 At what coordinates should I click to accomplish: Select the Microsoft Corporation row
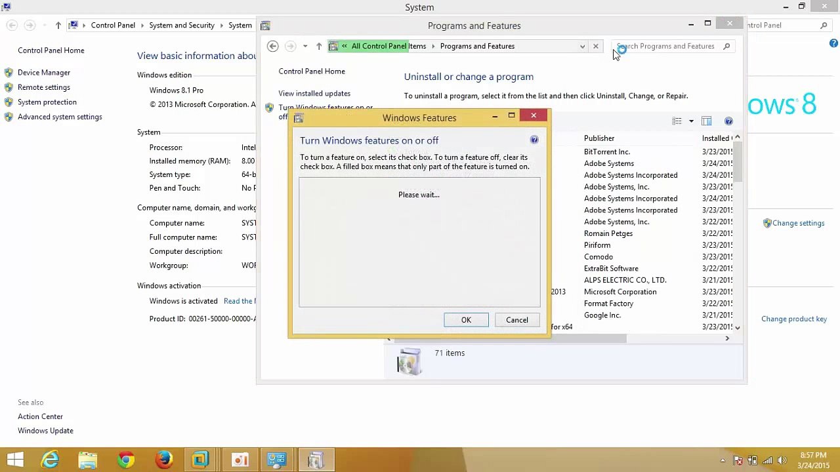click(620, 292)
